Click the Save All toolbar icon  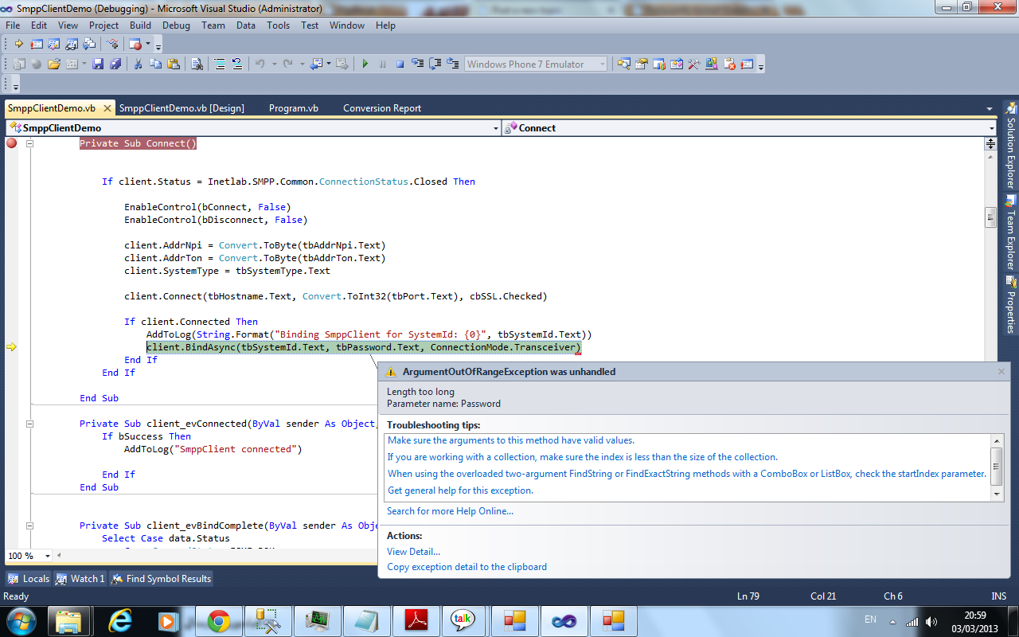tap(115, 64)
